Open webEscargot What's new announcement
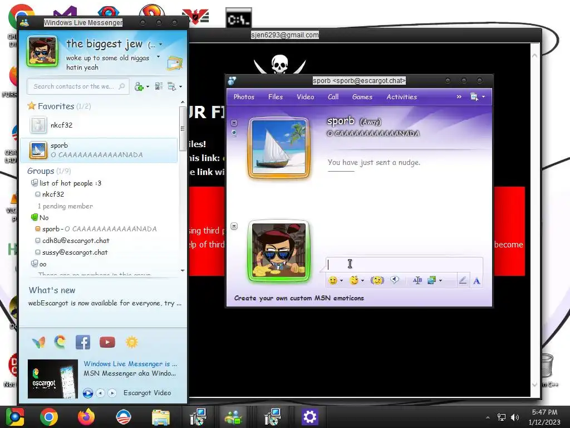 point(105,303)
